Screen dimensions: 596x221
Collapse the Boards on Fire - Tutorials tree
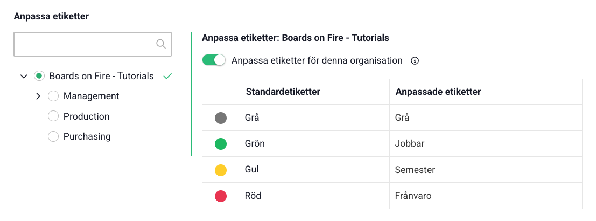(x=24, y=77)
